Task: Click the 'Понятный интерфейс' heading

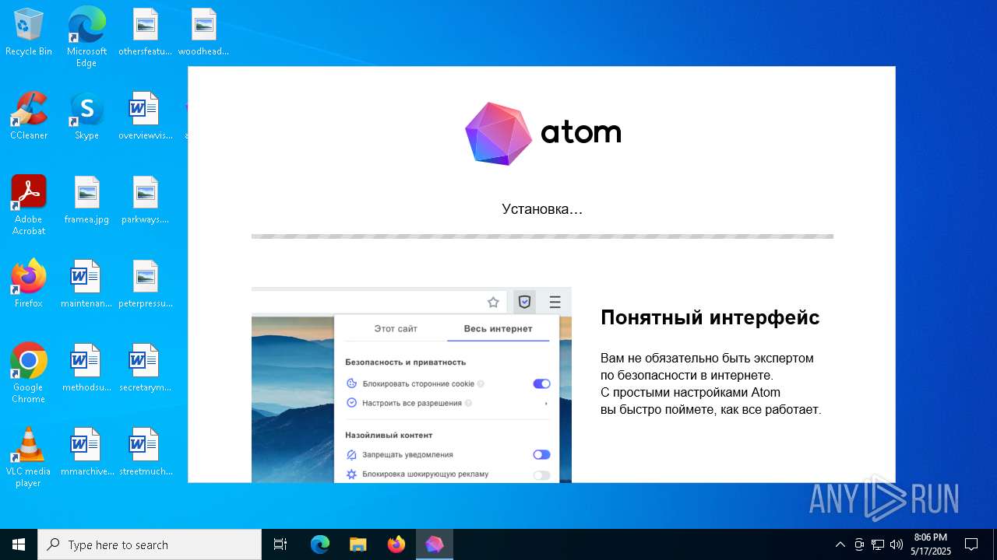Action: (710, 317)
